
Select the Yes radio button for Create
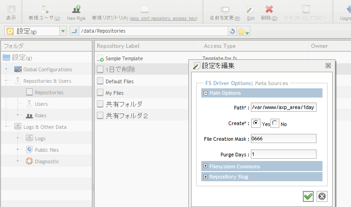tap(256, 123)
